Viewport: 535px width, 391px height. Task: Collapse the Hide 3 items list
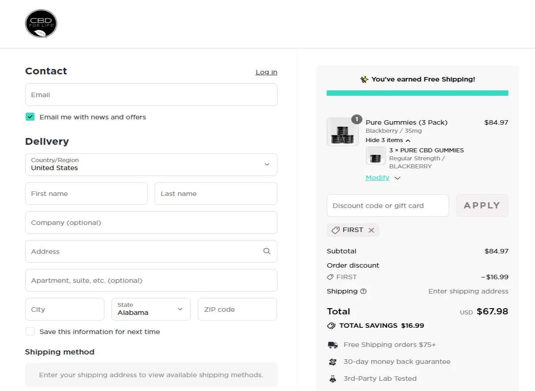click(x=388, y=140)
